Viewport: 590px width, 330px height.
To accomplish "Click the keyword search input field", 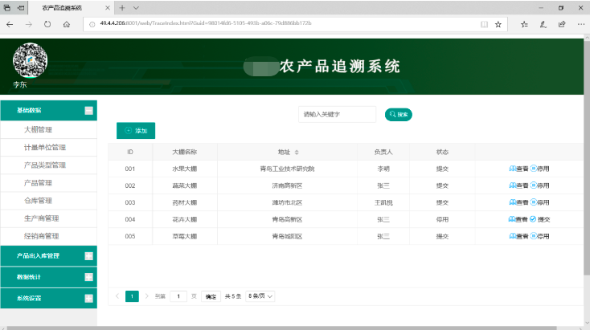I will point(337,115).
